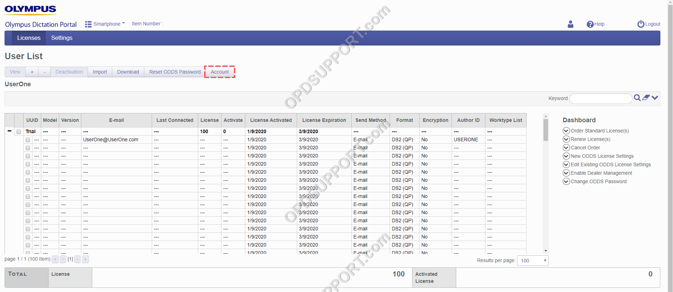The image size is (673, 292).
Task: Click the minus remove user button
Action: point(44,72)
